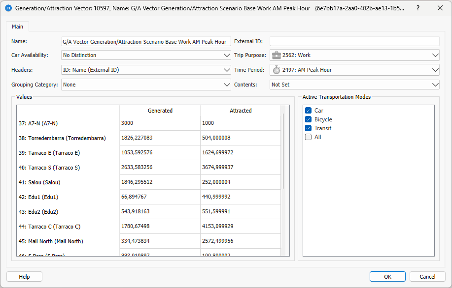Click the values table vertical scrollbar

283,151
